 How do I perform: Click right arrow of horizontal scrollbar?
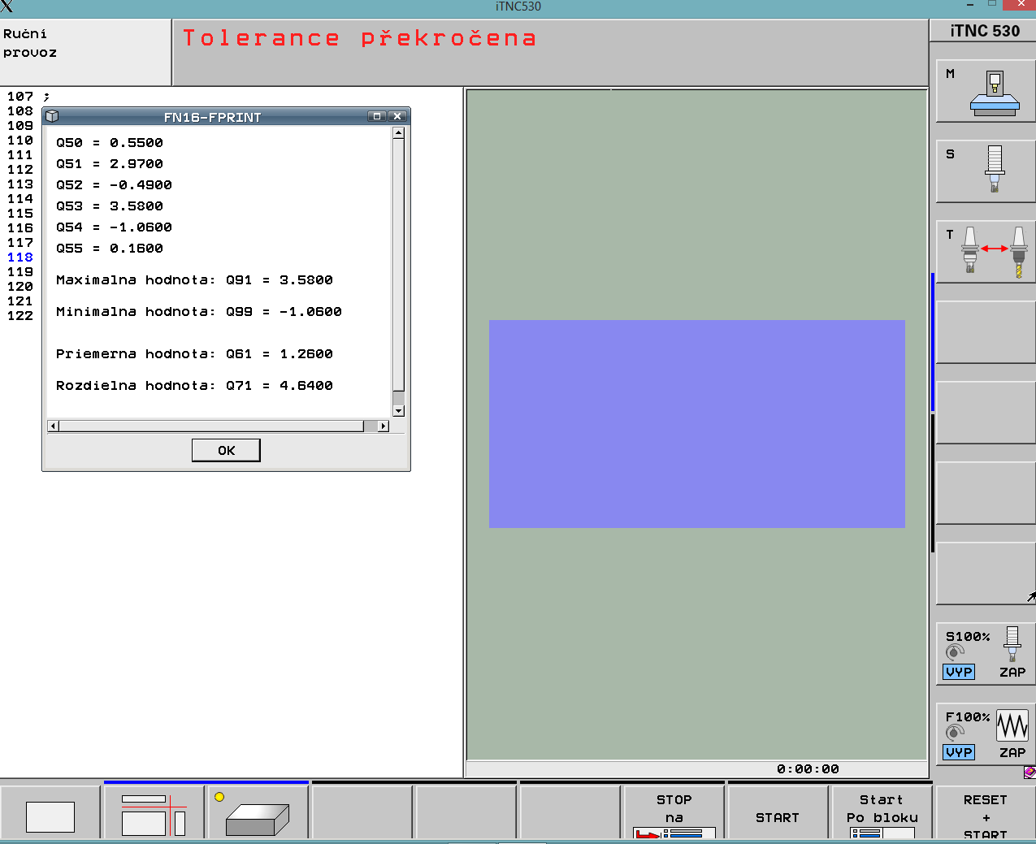384,426
